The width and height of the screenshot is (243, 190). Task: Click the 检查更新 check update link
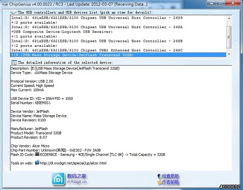tap(170, 176)
